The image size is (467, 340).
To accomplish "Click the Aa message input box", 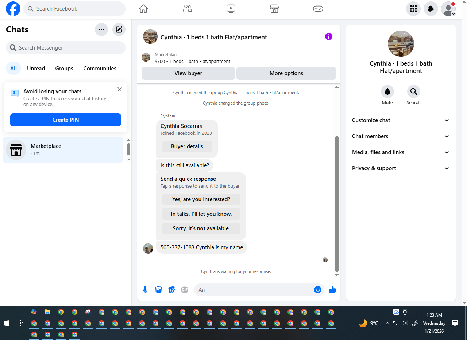I will point(254,290).
